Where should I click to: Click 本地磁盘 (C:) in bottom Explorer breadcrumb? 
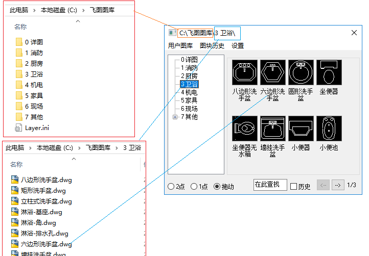point(55,148)
